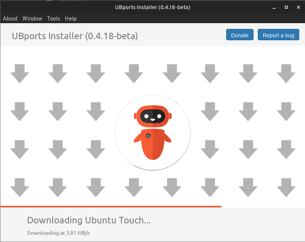Open the Help menu
Viewport: 305px width, 242px height.
point(71,19)
